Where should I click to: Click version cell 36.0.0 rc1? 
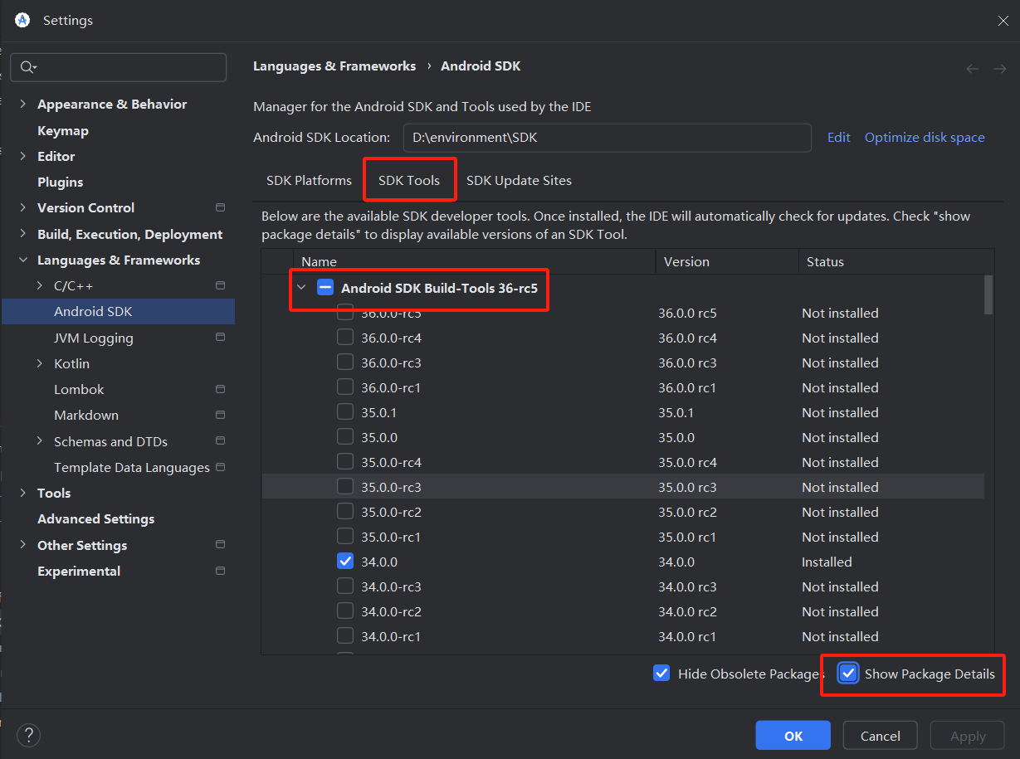[x=687, y=387]
